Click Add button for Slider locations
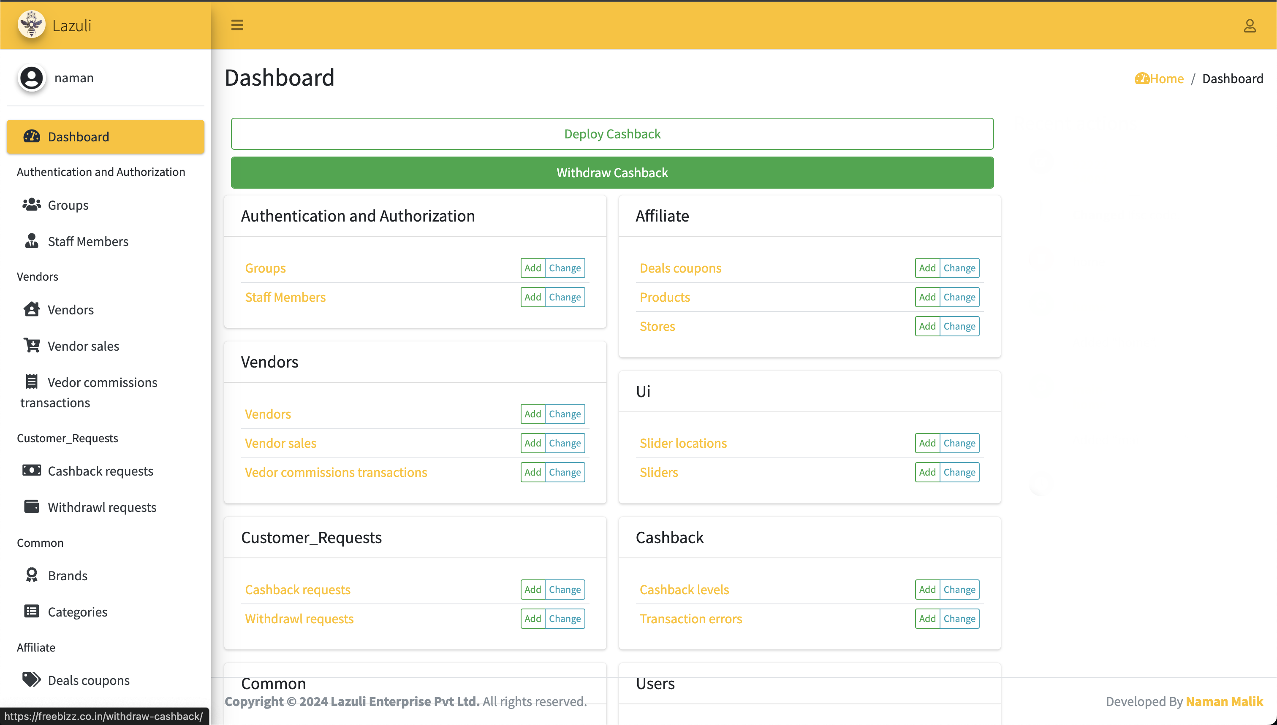Image resolution: width=1277 pixels, height=725 pixels. [x=927, y=443]
